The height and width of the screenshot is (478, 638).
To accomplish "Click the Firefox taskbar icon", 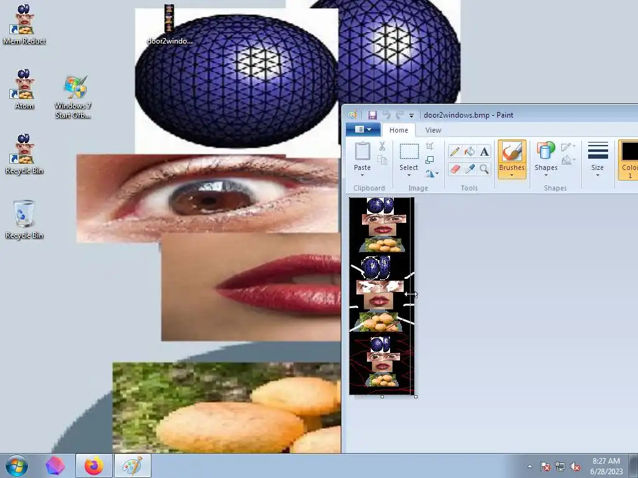I will (x=94, y=466).
